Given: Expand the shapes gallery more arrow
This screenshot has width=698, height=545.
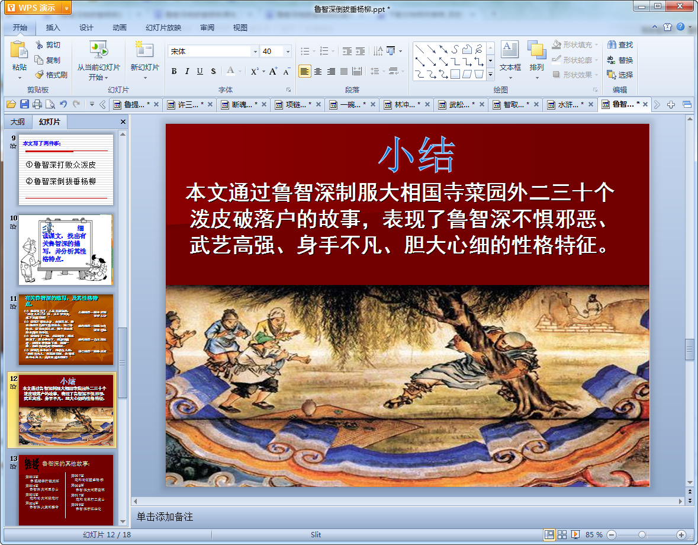Looking at the screenshot, I should click(x=491, y=75).
